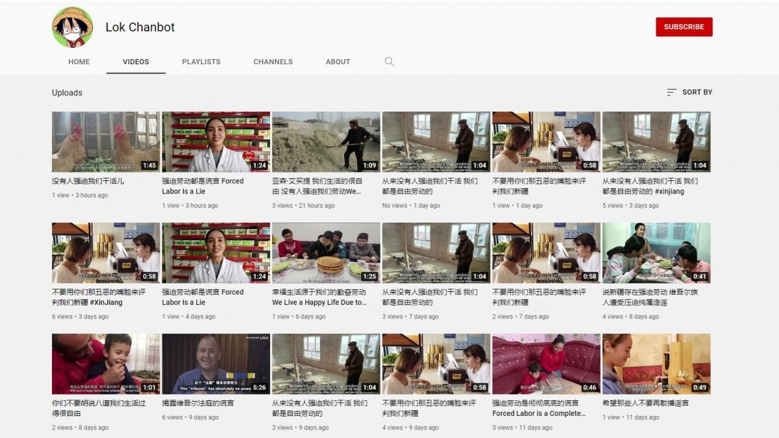This screenshot has height=438, width=779.
Task: Open the 0:41 family eating video thumbnail
Action: (x=656, y=252)
